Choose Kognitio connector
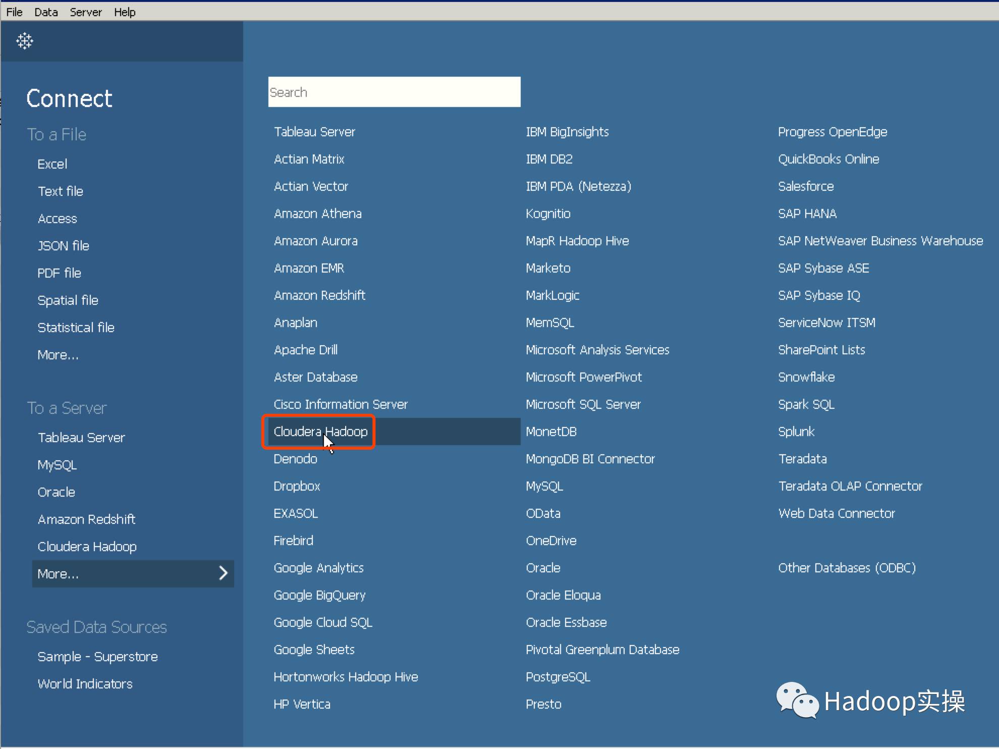This screenshot has height=749, width=999. pyautogui.click(x=548, y=213)
